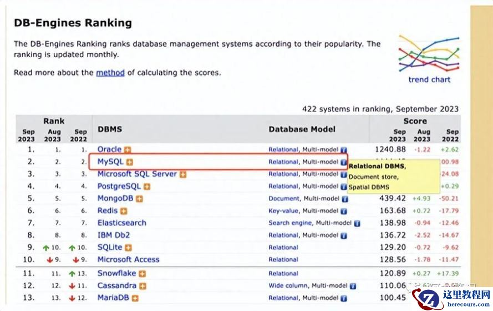Viewport: 493px width, 311px height.
Task: Click the info icon in MariaDB's row
Action: (344, 298)
